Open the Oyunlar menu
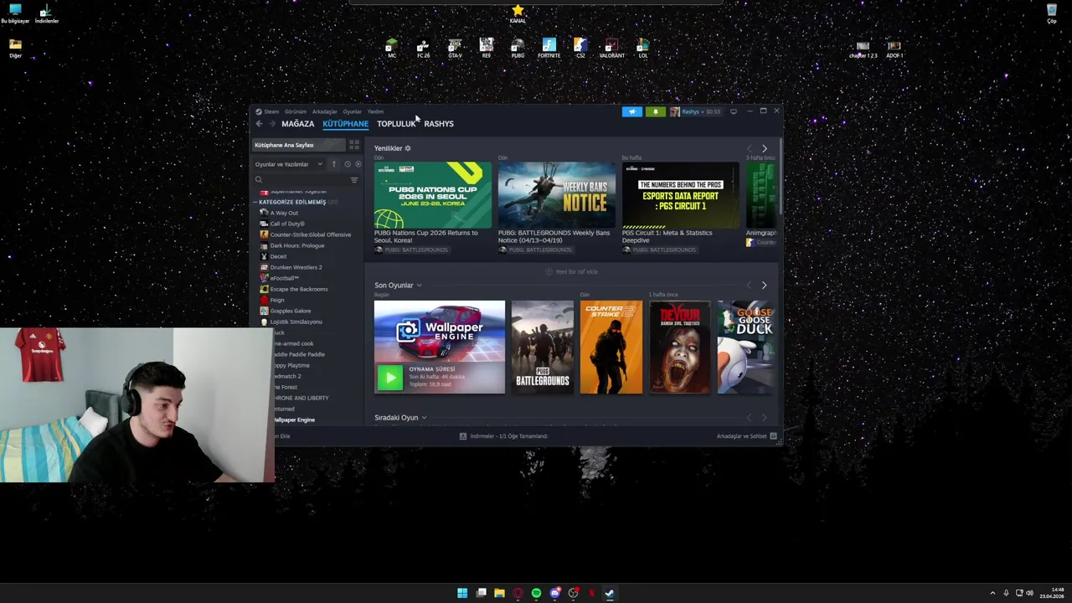This screenshot has height=603, width=1072. [x=353, y=111]
